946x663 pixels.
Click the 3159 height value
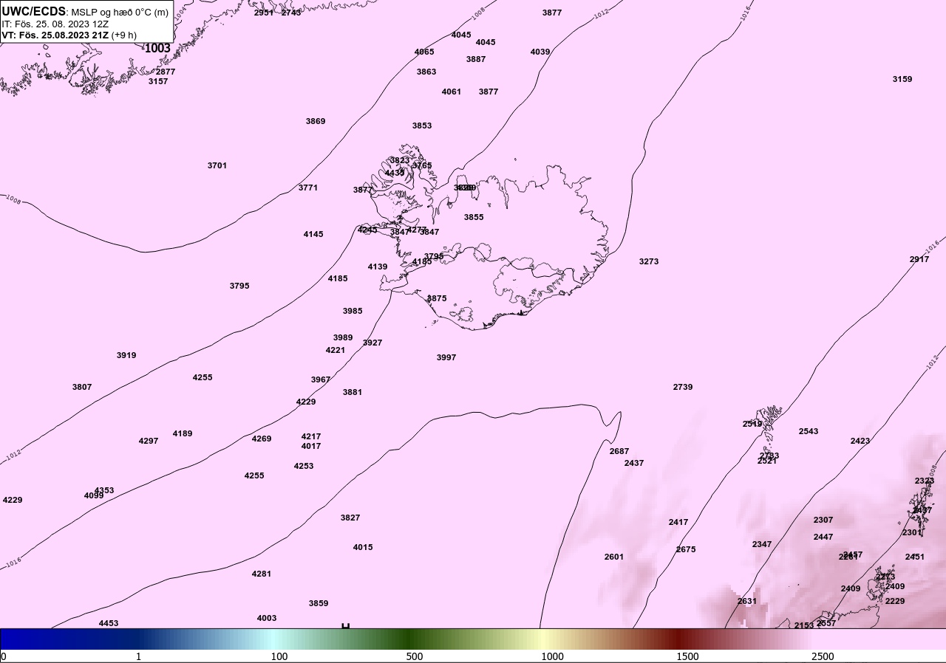click(902, 79)
